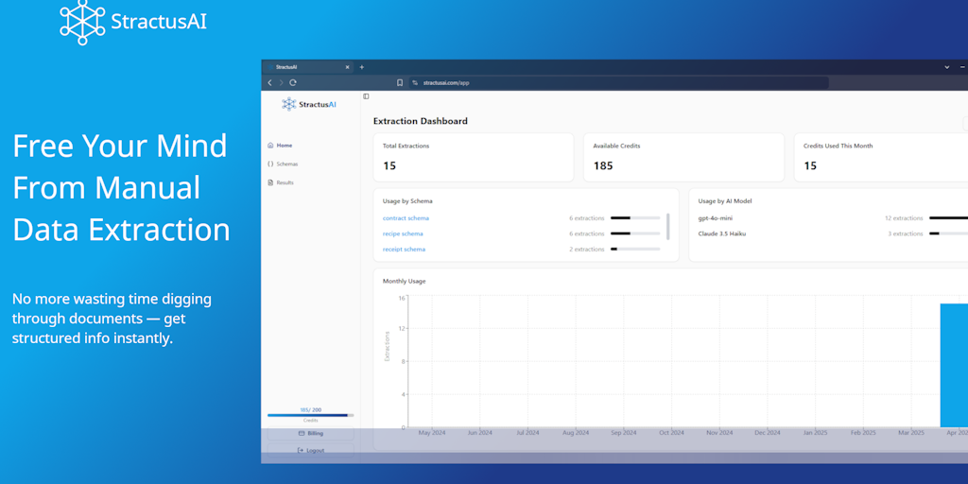Click the recipe schema usage bar
Screen dimensions: 968x484
[x=635, y=234]
